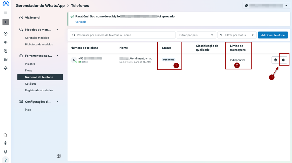Expand Filtrar por país dropdown
Screen dimensions: 292x163
pyautogui.click(x=196, y=35)
